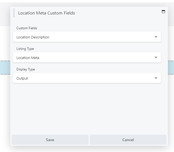
Task: Click the chevron arrow on Location Description
Action: click(156, 37)
